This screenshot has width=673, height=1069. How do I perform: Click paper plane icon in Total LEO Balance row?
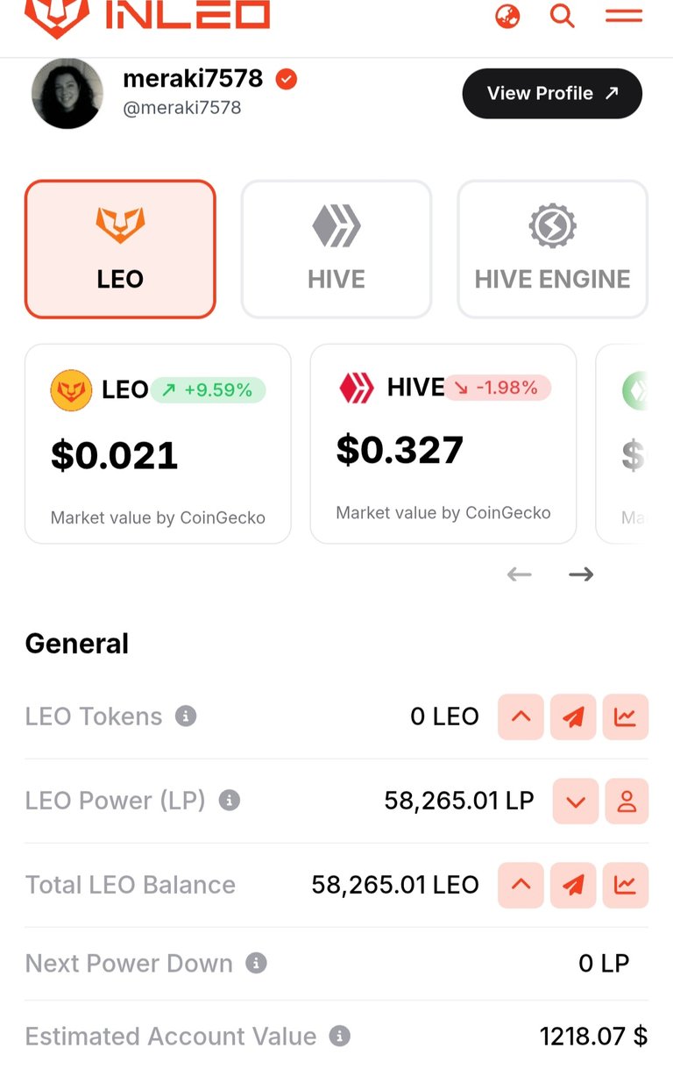coord(573,885)
